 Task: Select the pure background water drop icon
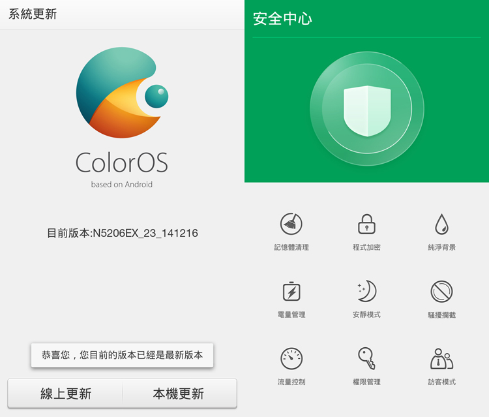(441, 224)
